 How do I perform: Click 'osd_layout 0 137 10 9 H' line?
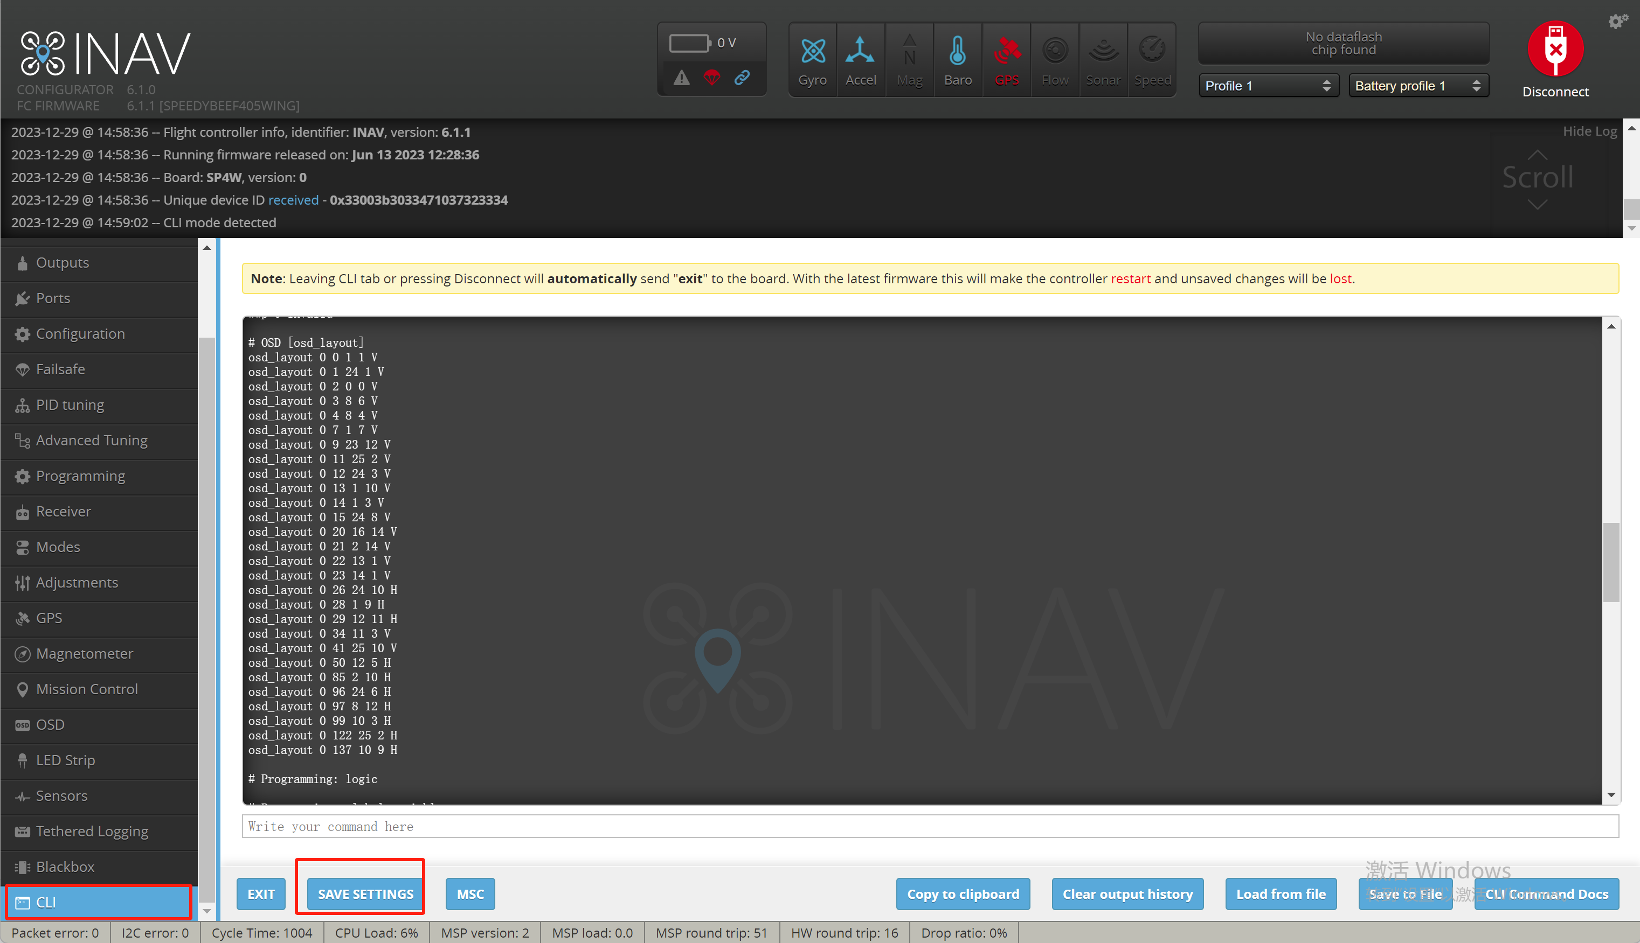tap(323, 750)
